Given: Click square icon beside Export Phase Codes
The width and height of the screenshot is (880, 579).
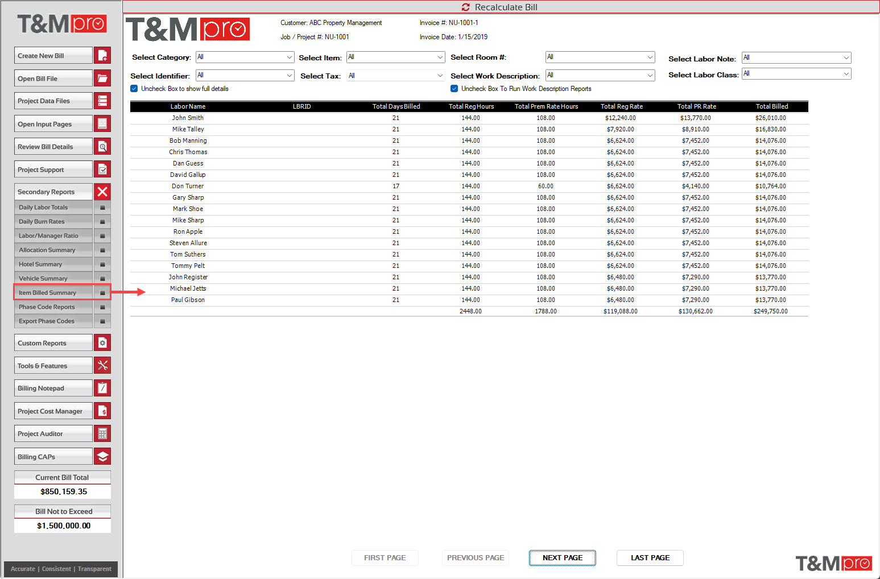Looking at the screenshot, I should pos(102,321).
